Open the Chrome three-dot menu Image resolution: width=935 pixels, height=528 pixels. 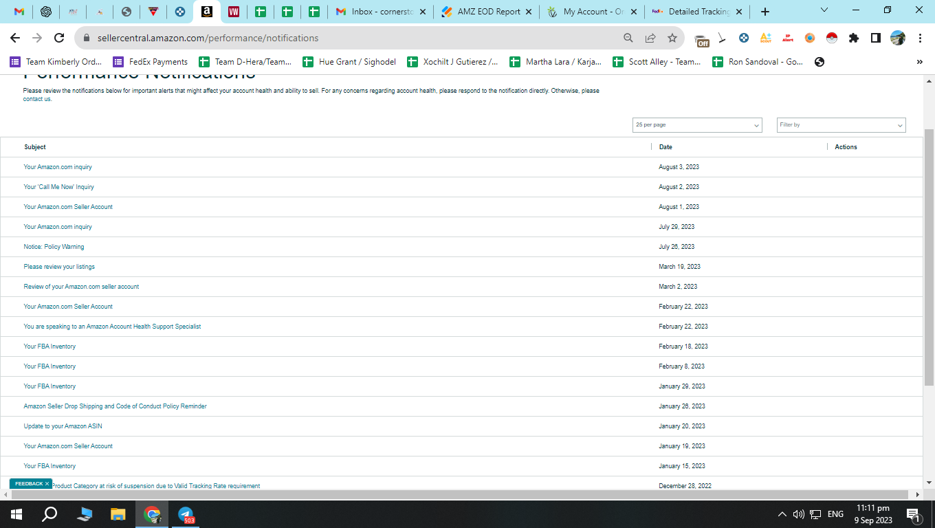(920, 38)
